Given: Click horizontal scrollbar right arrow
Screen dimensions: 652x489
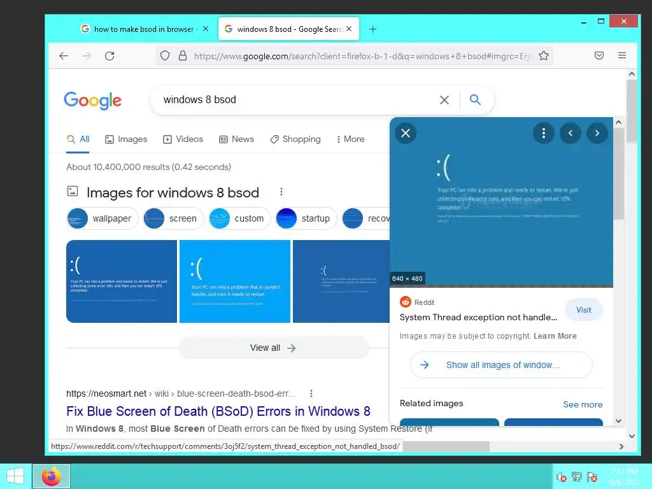Looking at the screenshot, I should [621, 446].
